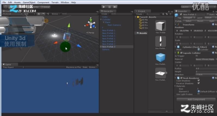Collapse the Transform component

click(176, 25)
